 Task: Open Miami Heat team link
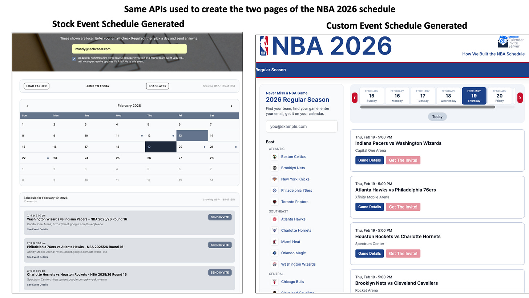[x=291, y=242]
